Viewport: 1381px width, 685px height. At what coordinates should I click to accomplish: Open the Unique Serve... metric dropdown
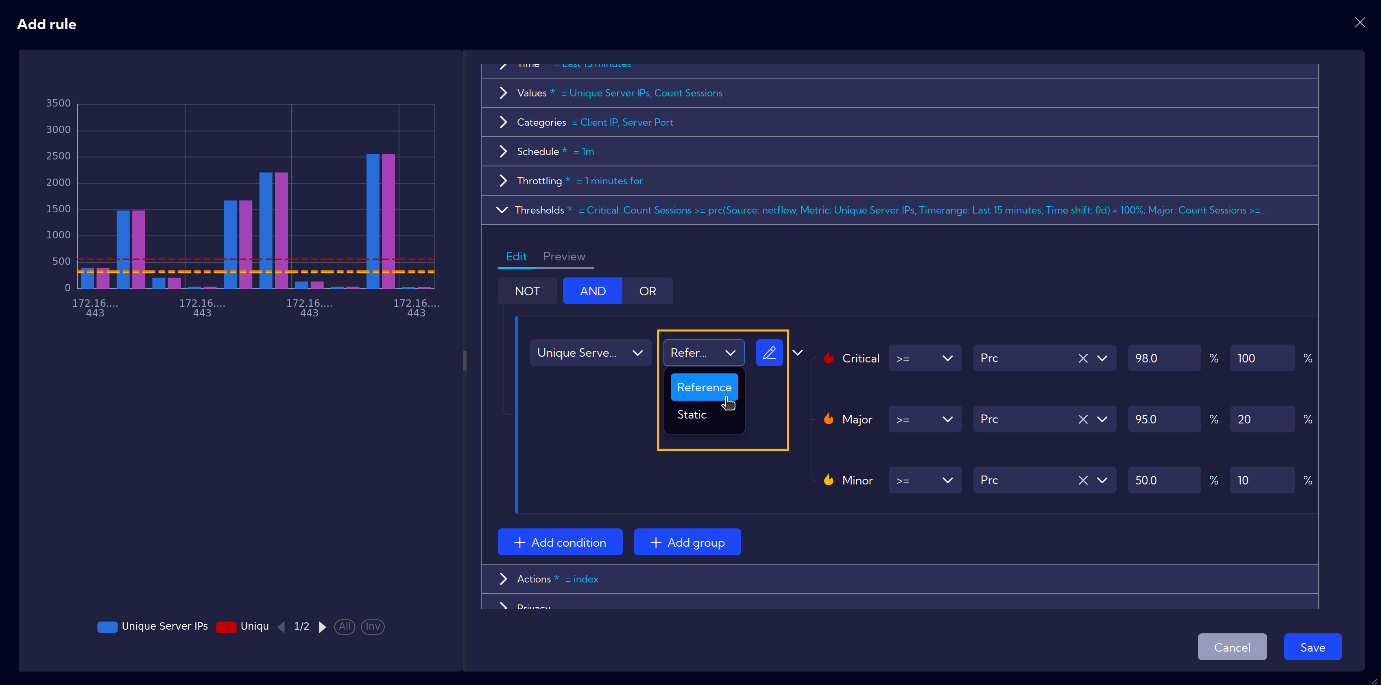(590, 353)
